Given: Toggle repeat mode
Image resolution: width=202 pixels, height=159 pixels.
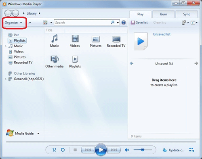Looking at the screenshot, I should pyautogui.click(x=63, y=150).
